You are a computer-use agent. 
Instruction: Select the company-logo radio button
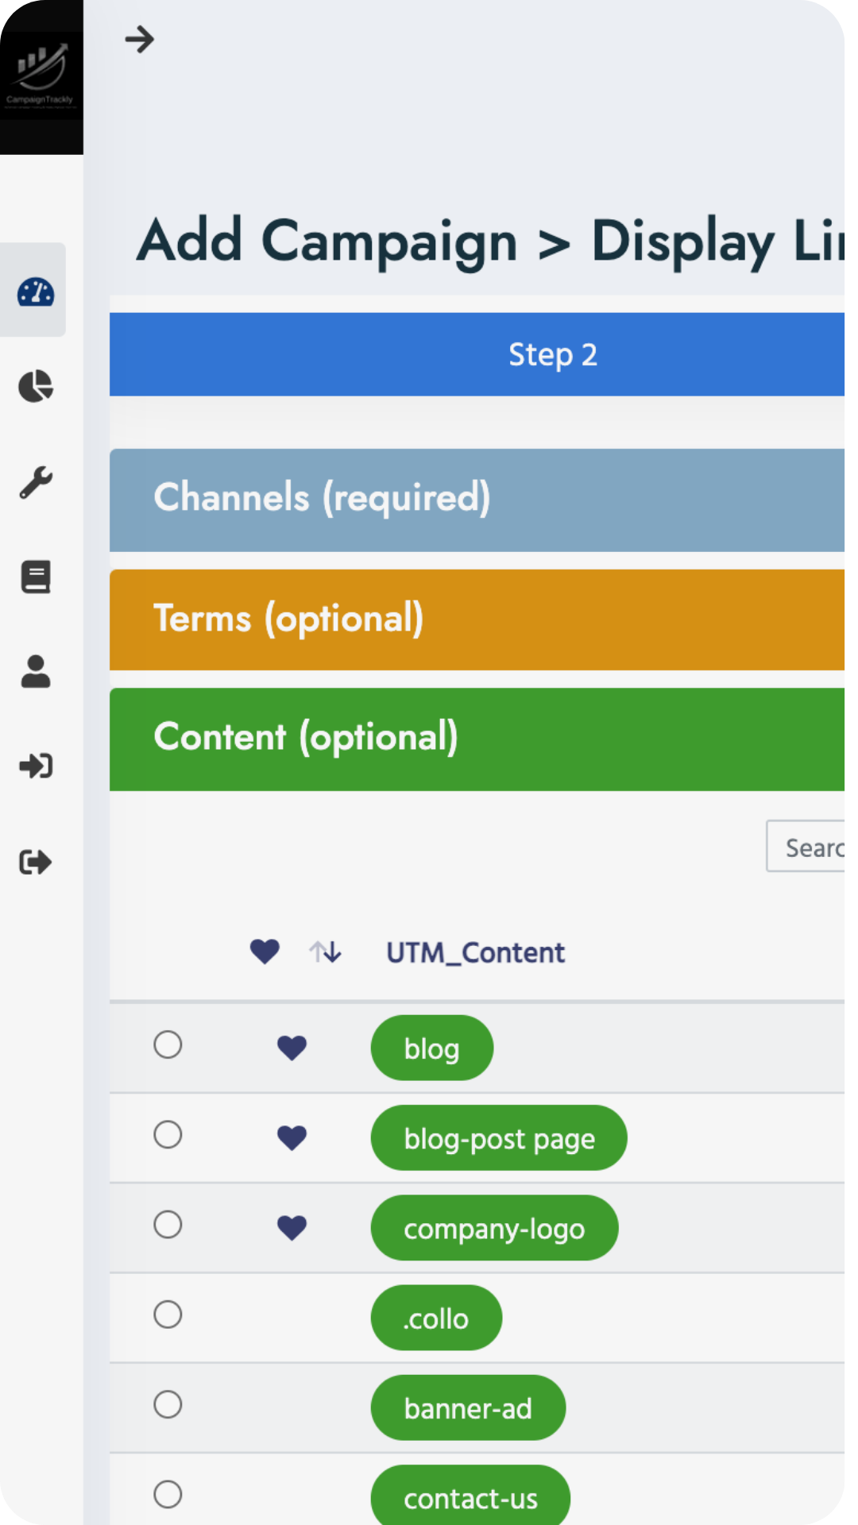(168, 1225)
